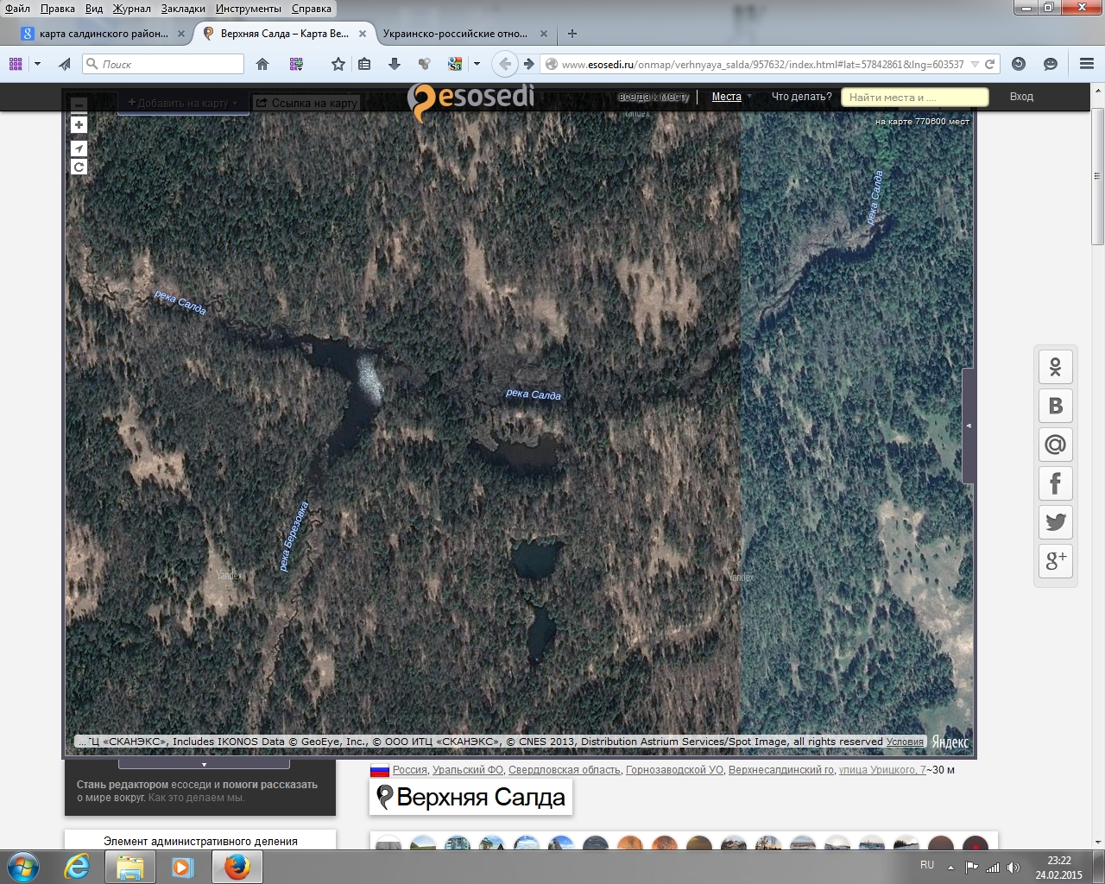The image size is (1105, 884).
Task: Share via Odnoklassniki icon
Action: pyautogui.click(x=1055, y=367)
